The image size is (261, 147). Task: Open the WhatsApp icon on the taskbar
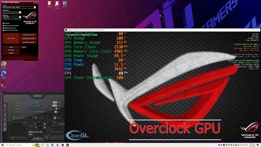pos(58,145)
